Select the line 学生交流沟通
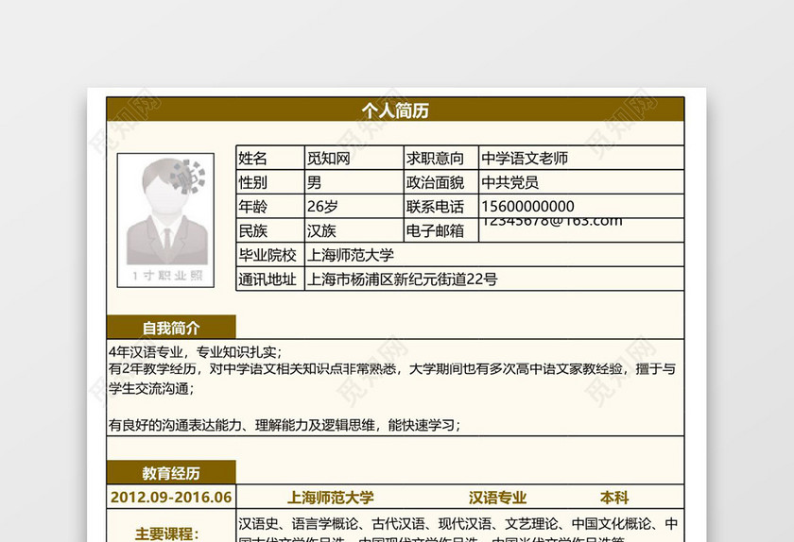 (x=151, y=389)
